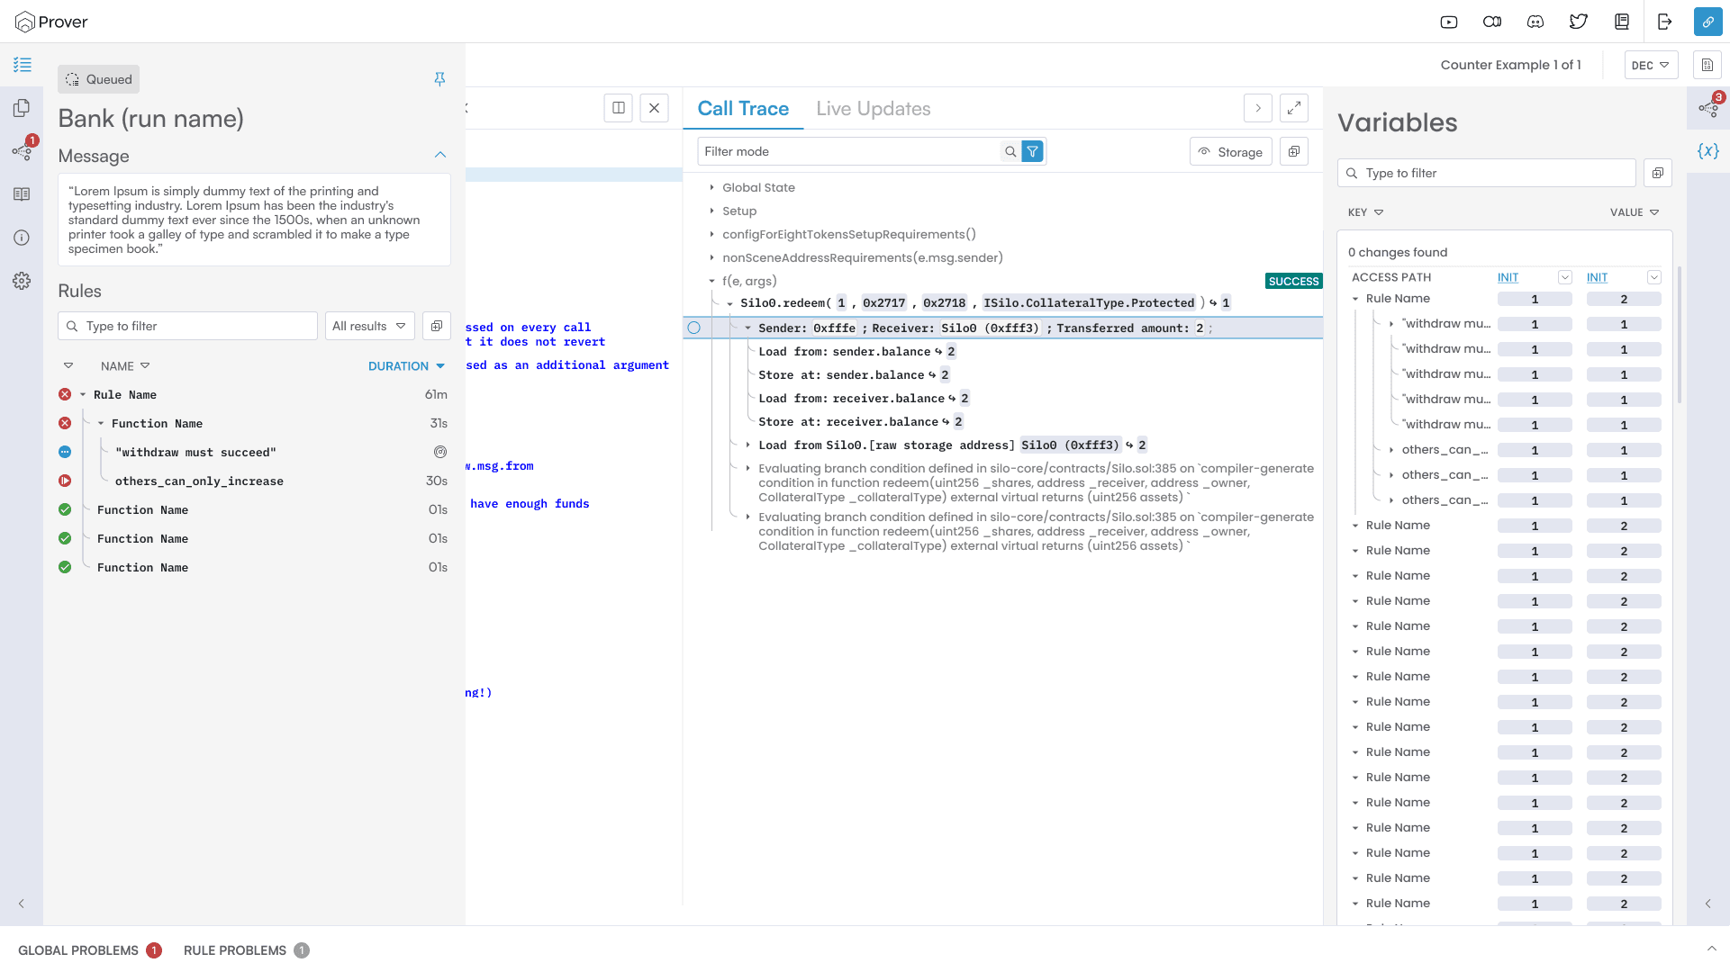Open the call graph icon with badge 3

[1708, 107]
